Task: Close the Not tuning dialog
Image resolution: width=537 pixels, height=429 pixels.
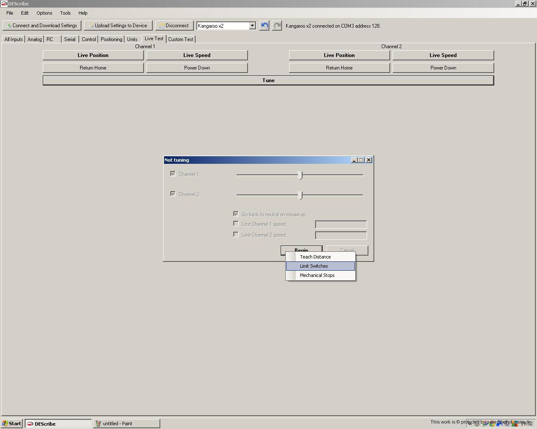Action: pos(369,160)
